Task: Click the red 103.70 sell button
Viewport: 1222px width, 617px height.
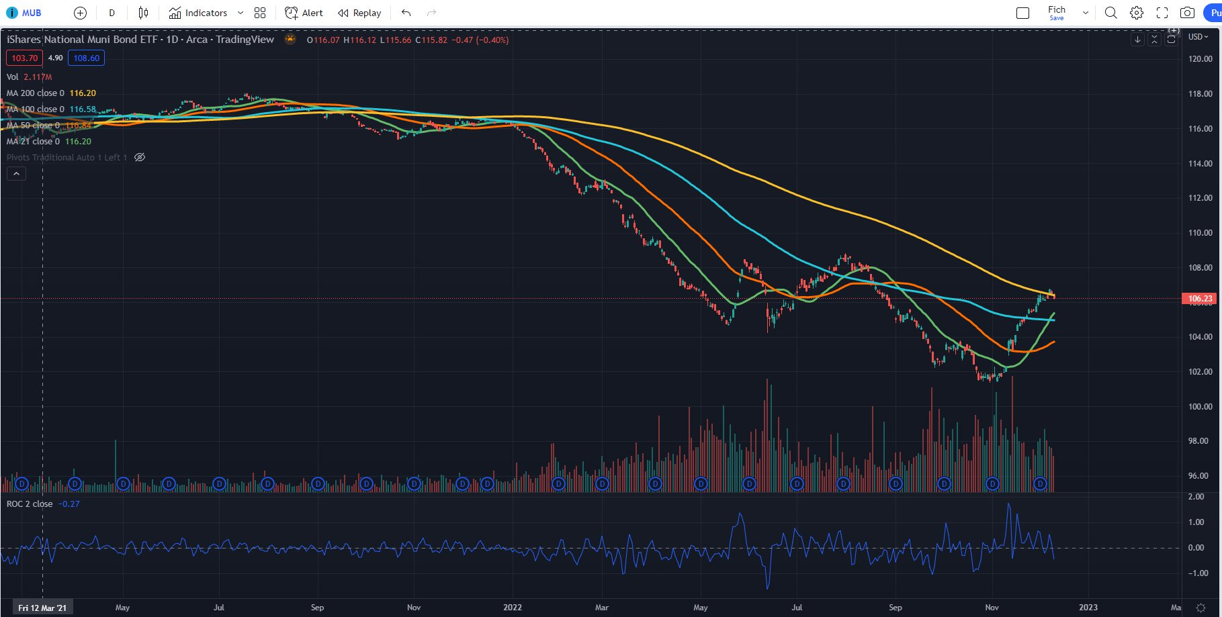Action: tap(25, 58)
